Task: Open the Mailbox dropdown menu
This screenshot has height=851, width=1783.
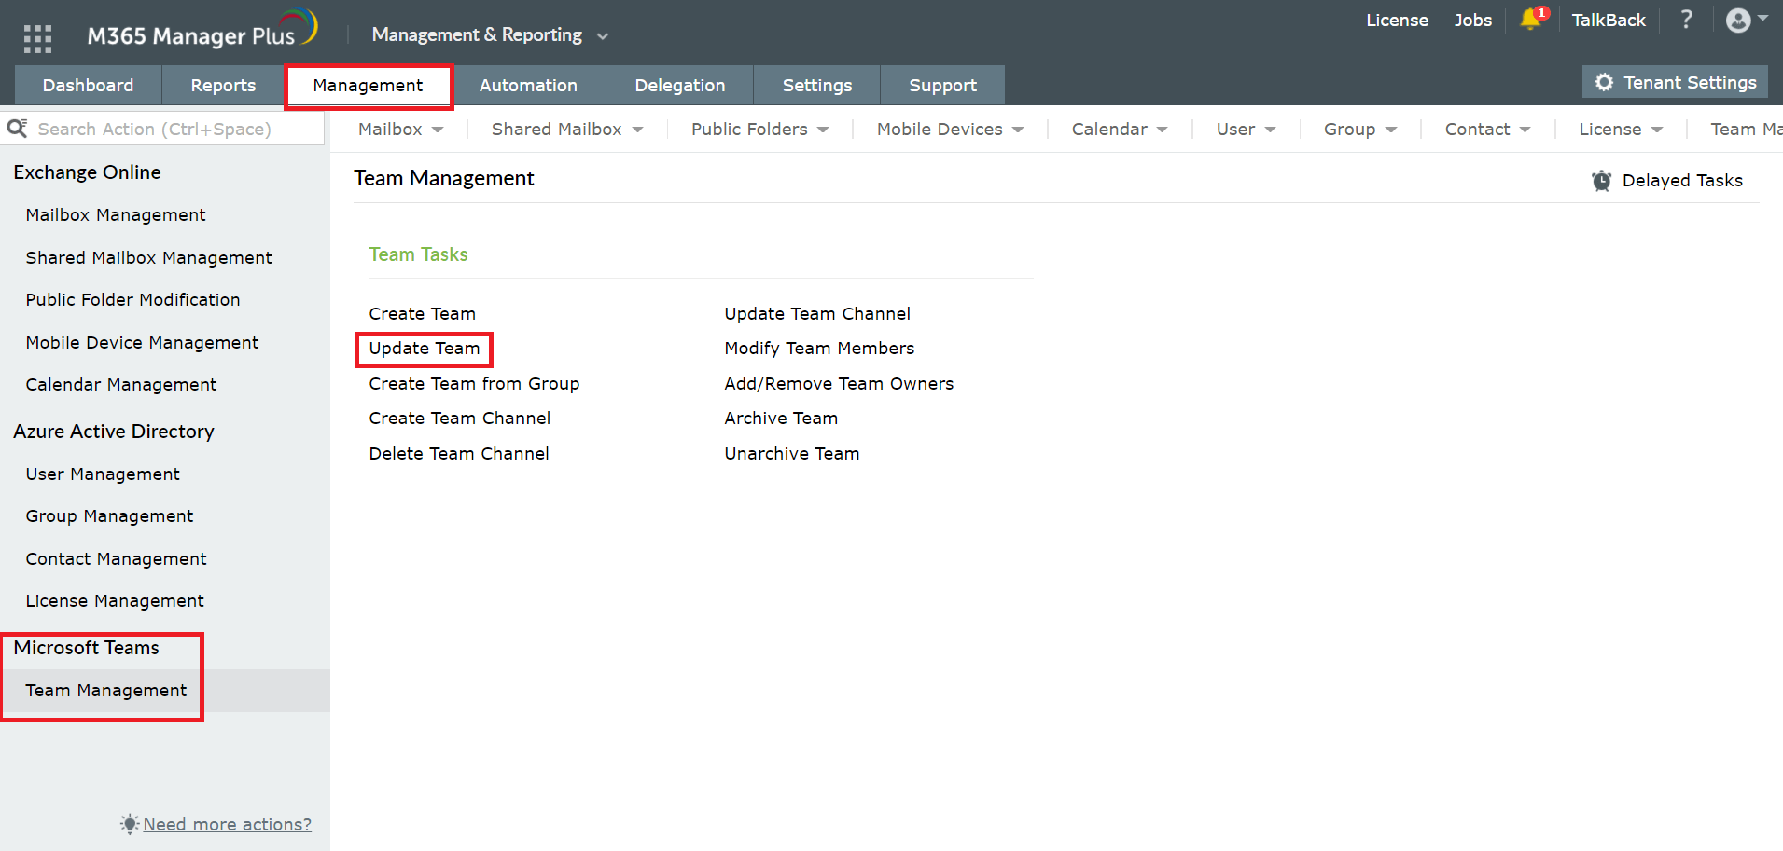Action: pos(400,130)
